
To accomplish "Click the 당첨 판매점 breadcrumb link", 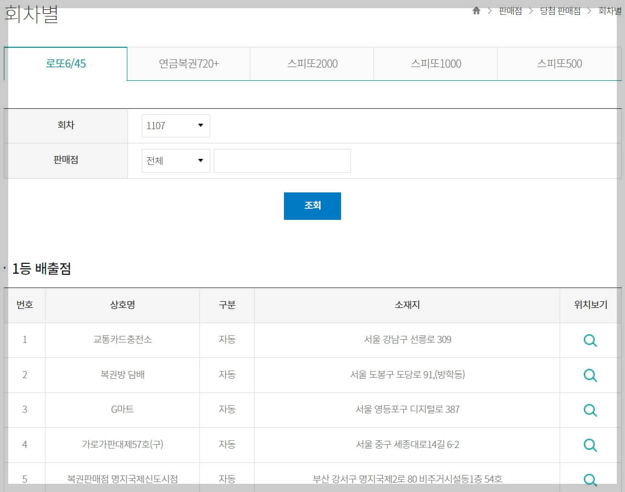I will coord(561,10).
